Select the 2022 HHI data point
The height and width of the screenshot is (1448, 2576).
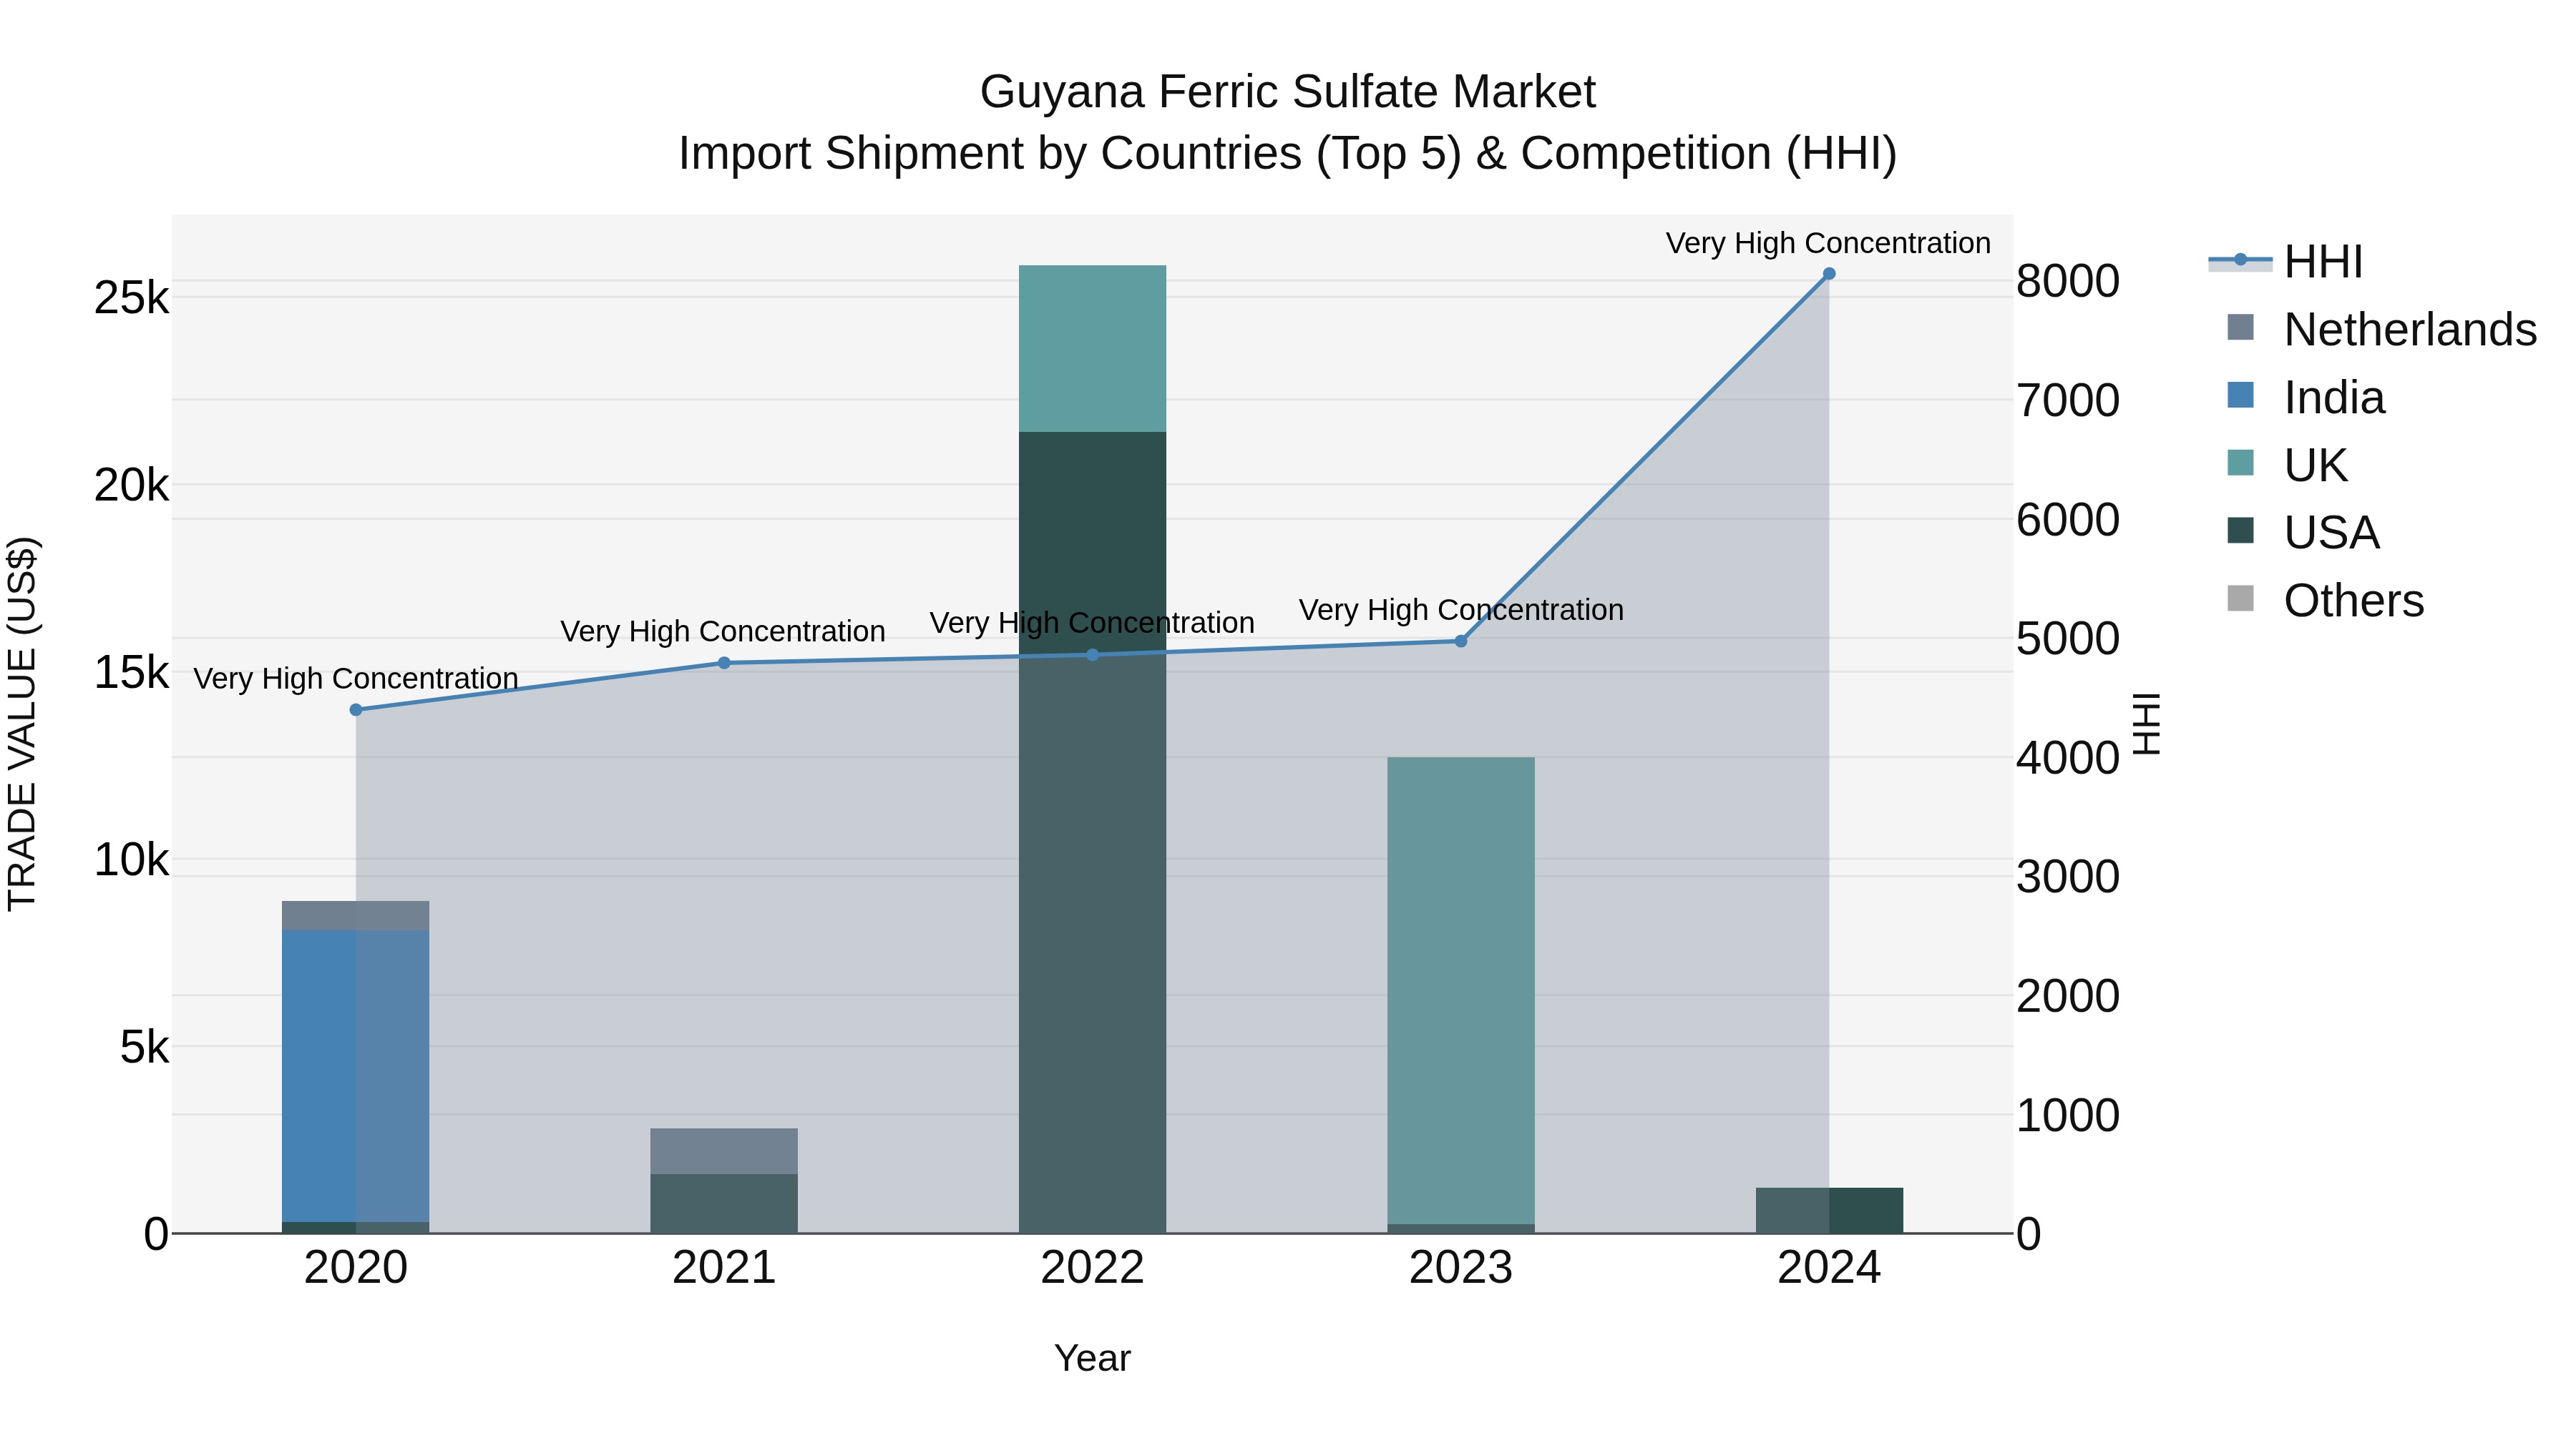pos(1092,654)
